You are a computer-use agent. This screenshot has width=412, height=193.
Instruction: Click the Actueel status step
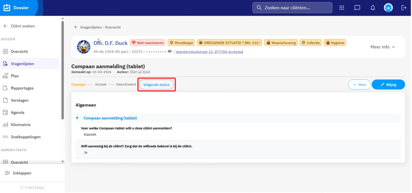[101, 85]
